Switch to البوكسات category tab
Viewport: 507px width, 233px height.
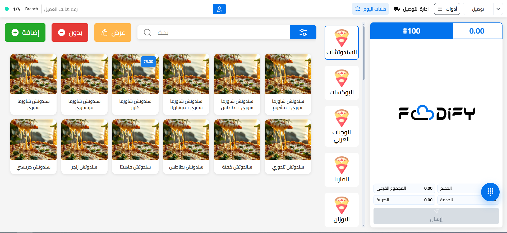(342, 83)
